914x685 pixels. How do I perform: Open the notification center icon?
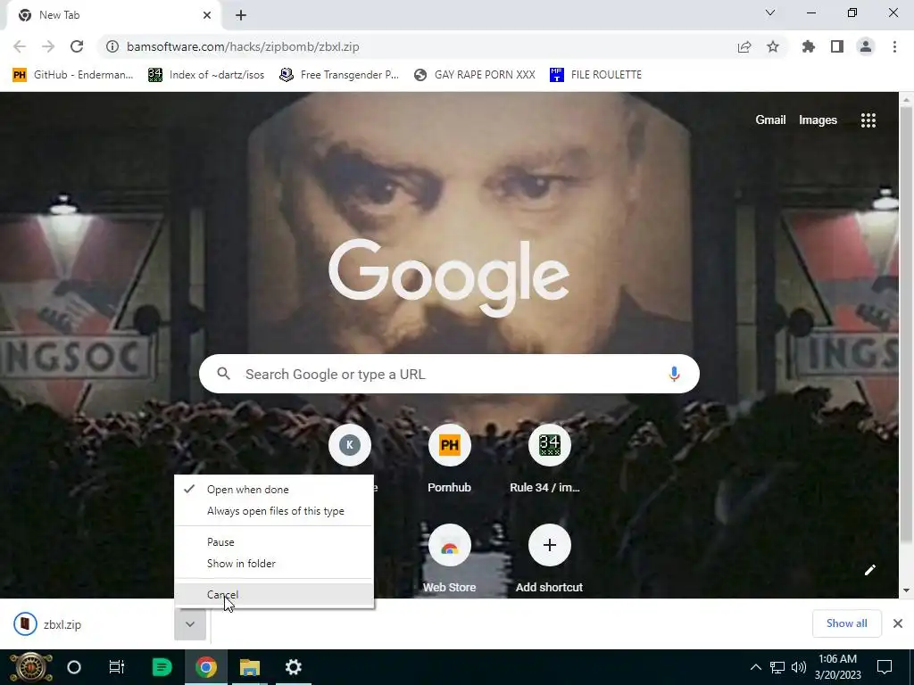(x=885, y=667)
